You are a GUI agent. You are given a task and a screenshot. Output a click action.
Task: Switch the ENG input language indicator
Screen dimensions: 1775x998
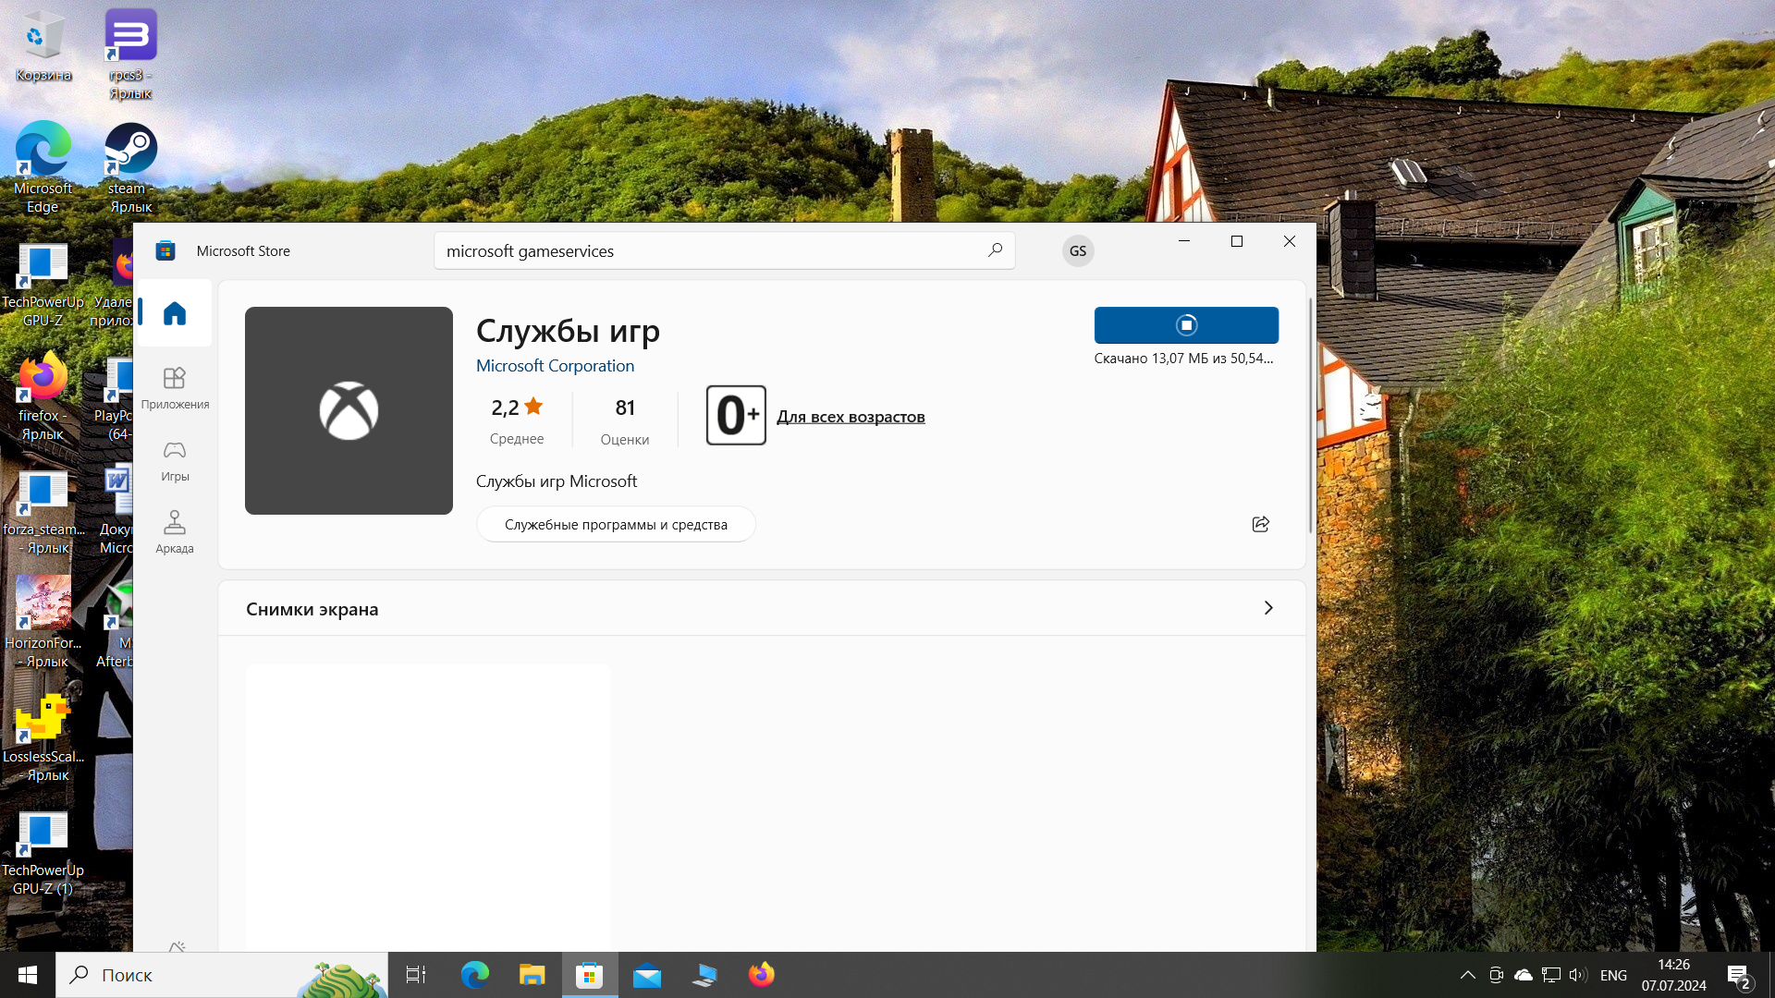click(x=1613, y=975)
